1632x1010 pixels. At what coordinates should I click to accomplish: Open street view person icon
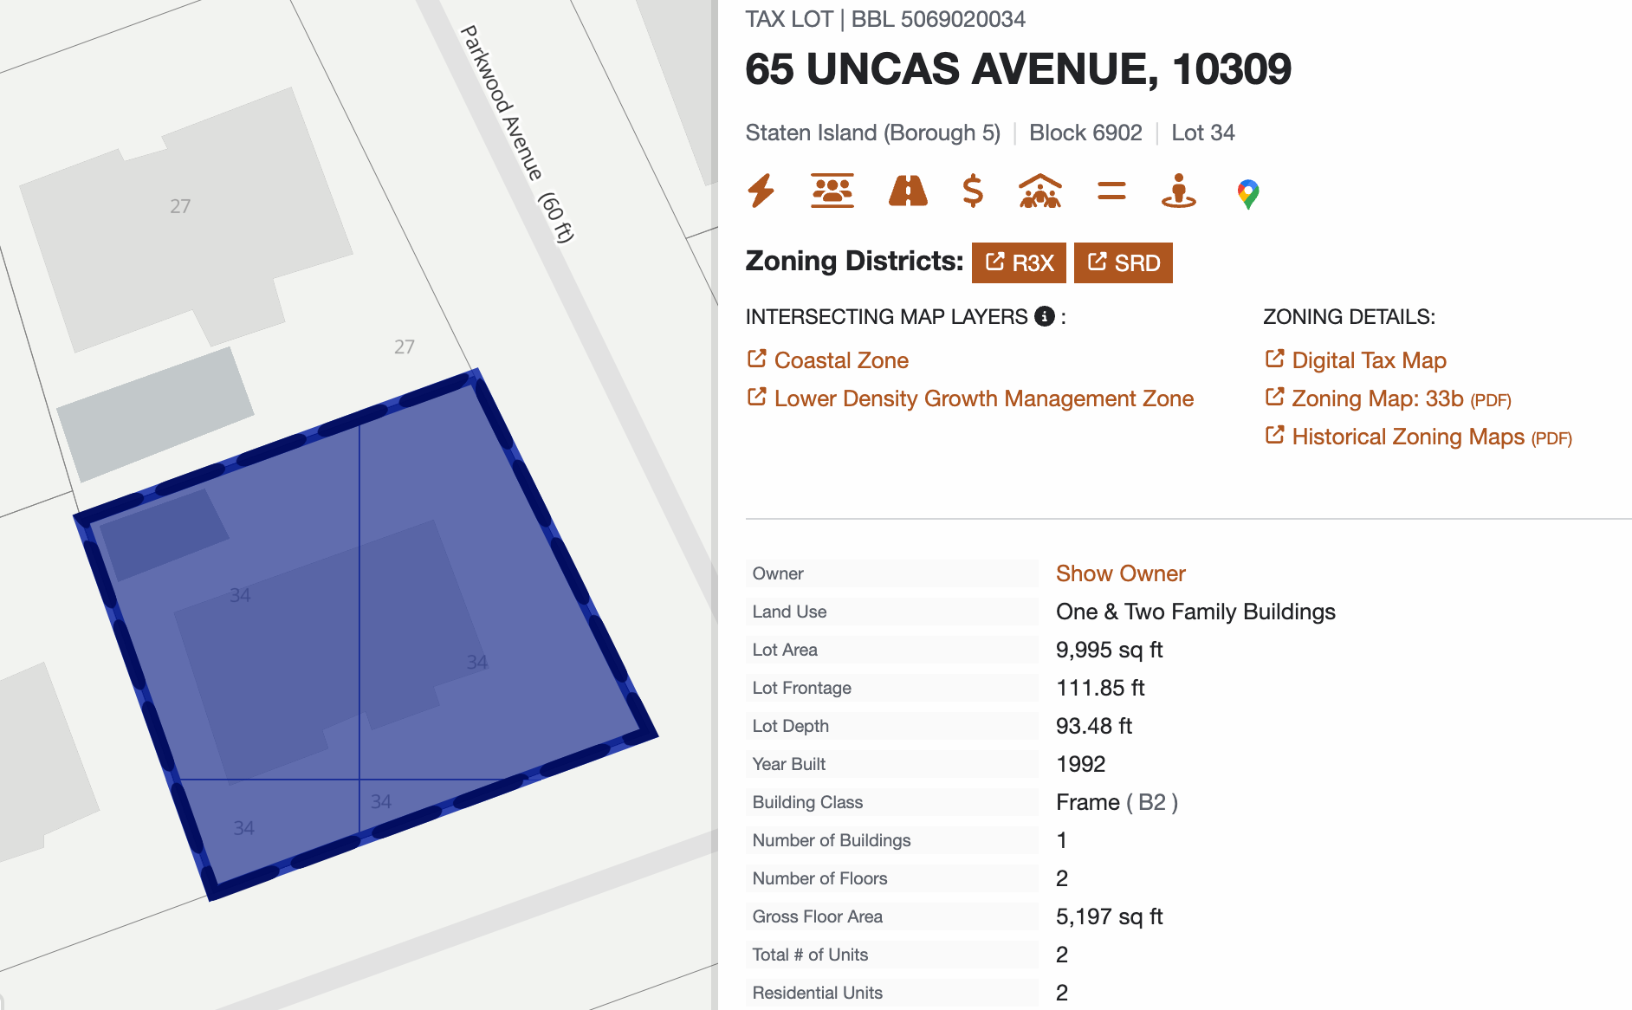[1178, 191]
